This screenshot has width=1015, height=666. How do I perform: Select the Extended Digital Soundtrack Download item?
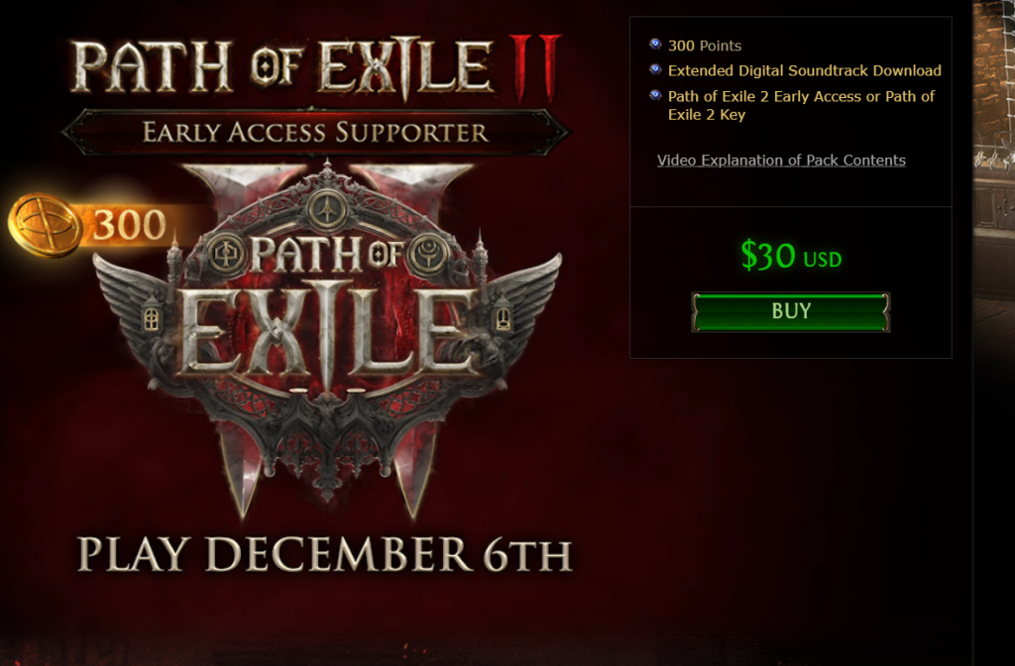[804, 70]
